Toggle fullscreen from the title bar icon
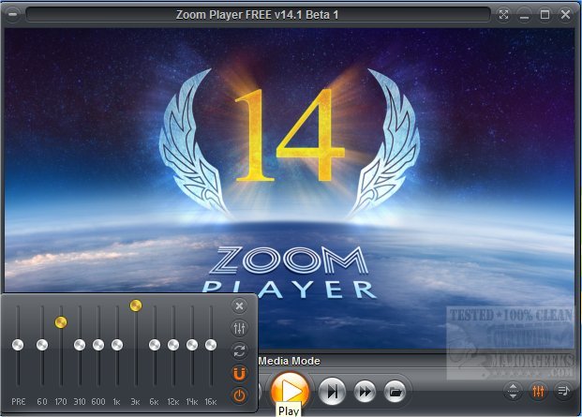This screenshot has height=417, width=582. [504, 15]
